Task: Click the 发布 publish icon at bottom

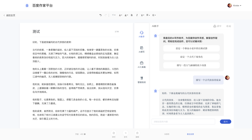Action: click(x=125, y=134)
